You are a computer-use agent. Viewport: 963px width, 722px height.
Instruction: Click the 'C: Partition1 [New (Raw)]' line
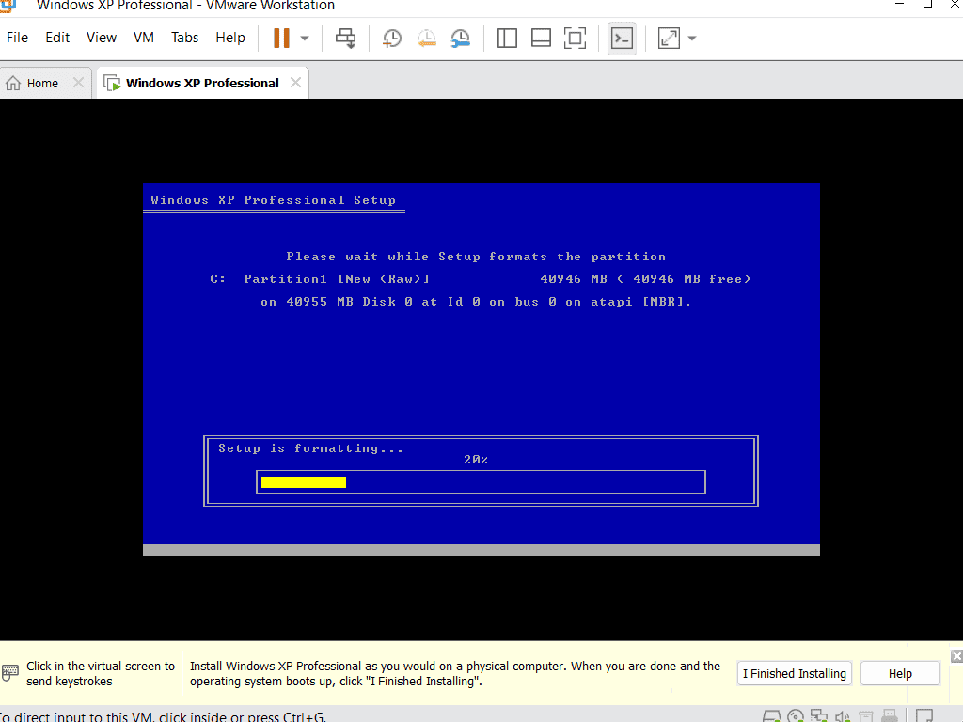point(320,279)
